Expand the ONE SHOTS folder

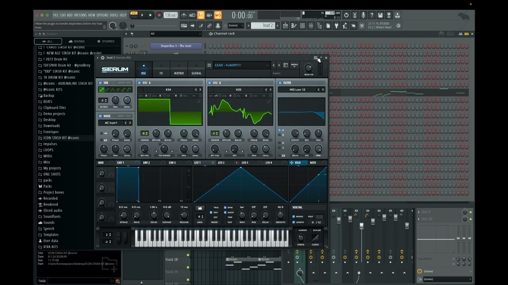point(52,174)
